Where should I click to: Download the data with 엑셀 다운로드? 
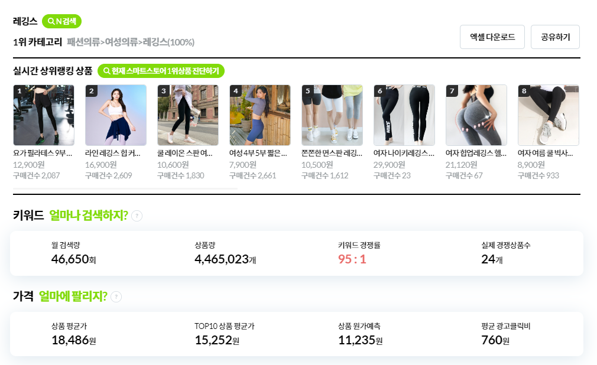492,37
